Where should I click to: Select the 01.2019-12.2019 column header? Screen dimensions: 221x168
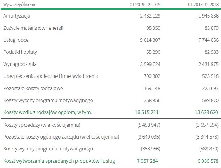click(145, 4)
